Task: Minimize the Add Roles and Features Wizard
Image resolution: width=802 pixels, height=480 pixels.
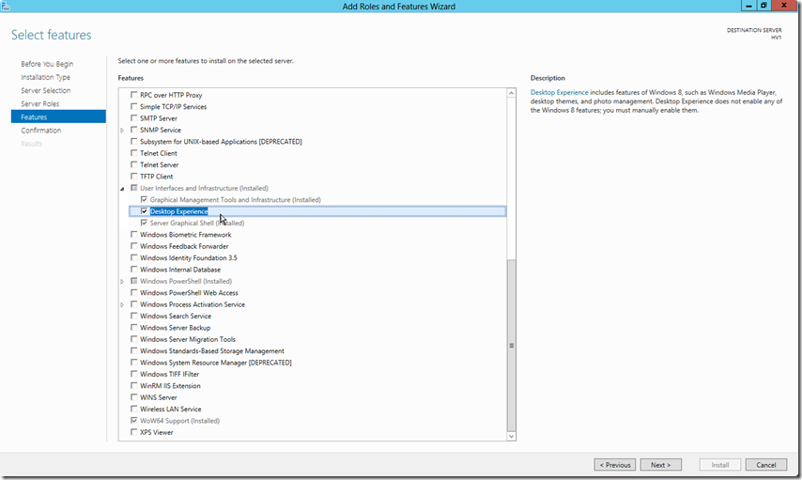Action: [748, 6]
